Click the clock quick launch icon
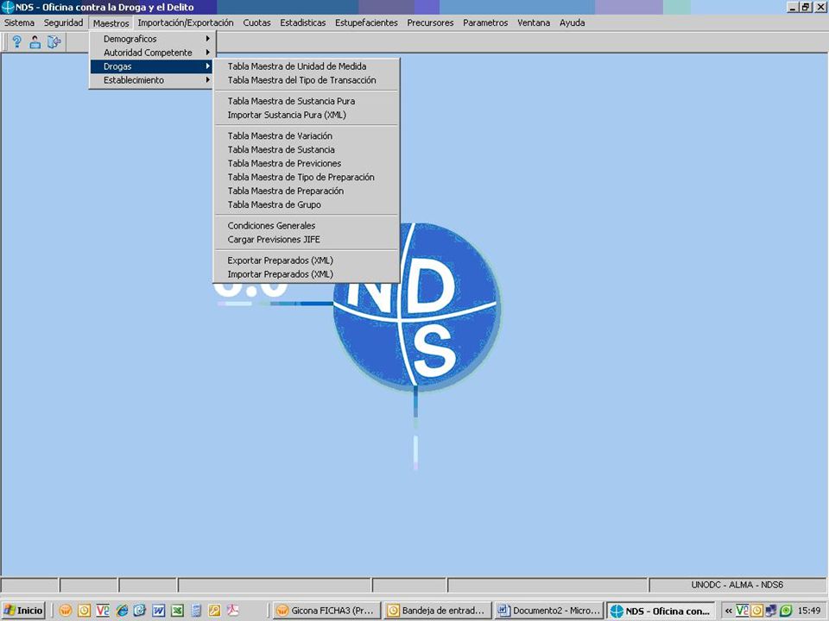This screenshot has width=829, height=621. (84, 611)
